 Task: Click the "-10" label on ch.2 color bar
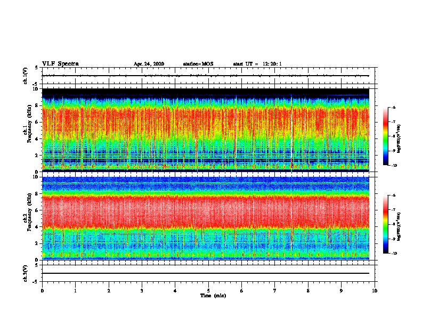tap(394, 254)
